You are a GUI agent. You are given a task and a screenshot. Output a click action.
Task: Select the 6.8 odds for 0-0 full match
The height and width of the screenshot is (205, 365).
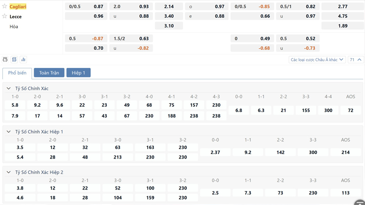[239, 110]
